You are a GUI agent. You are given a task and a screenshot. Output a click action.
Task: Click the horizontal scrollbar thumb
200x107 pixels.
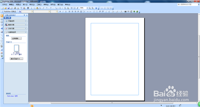pos(112,103)
